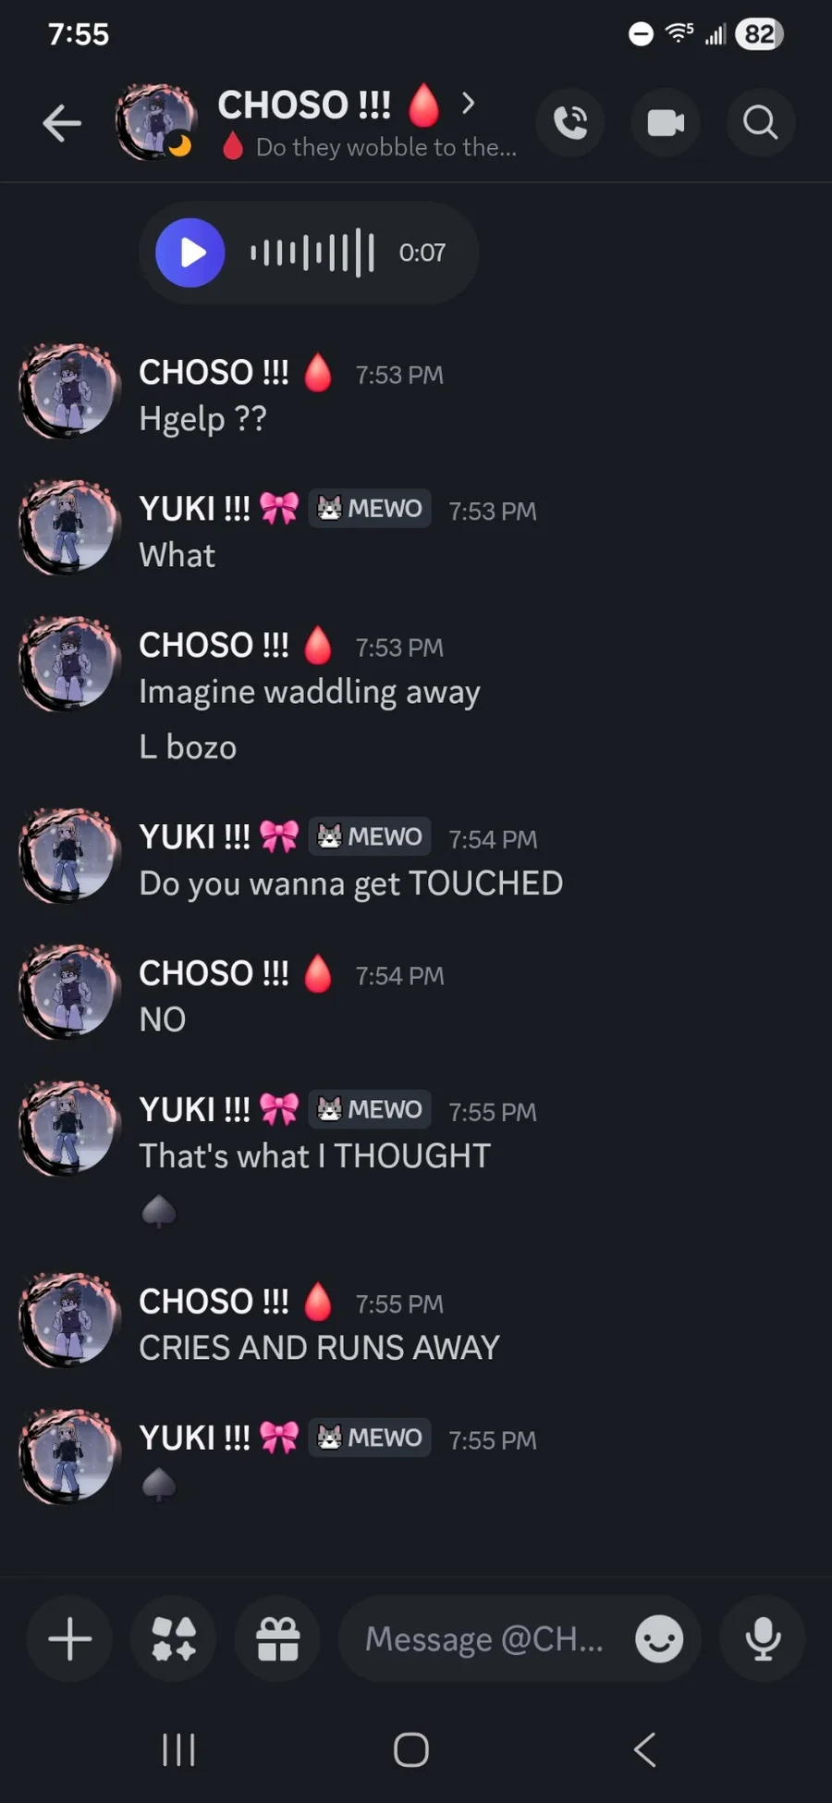This screenshot has height=1803, width=832.
Task: Start a video call
Action: (x=666, y=122)
